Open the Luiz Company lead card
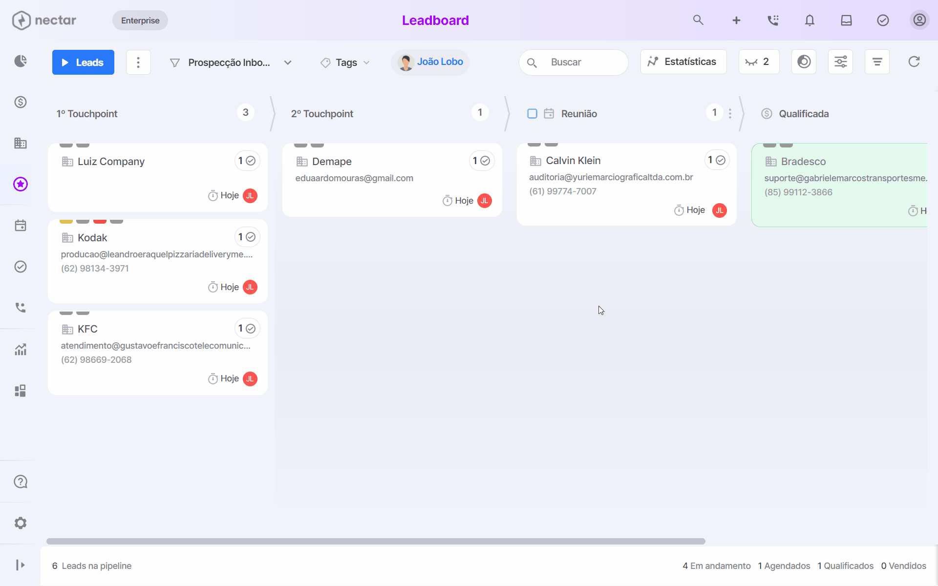 pos(158,178)
